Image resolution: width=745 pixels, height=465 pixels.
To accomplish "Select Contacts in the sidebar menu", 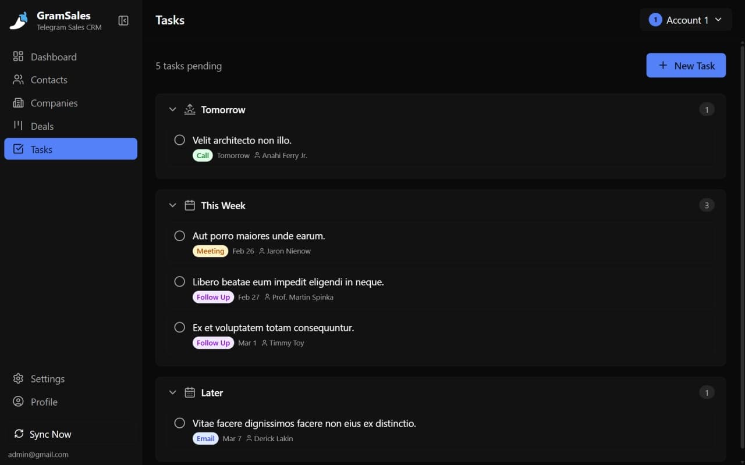I will coord(48,80).
